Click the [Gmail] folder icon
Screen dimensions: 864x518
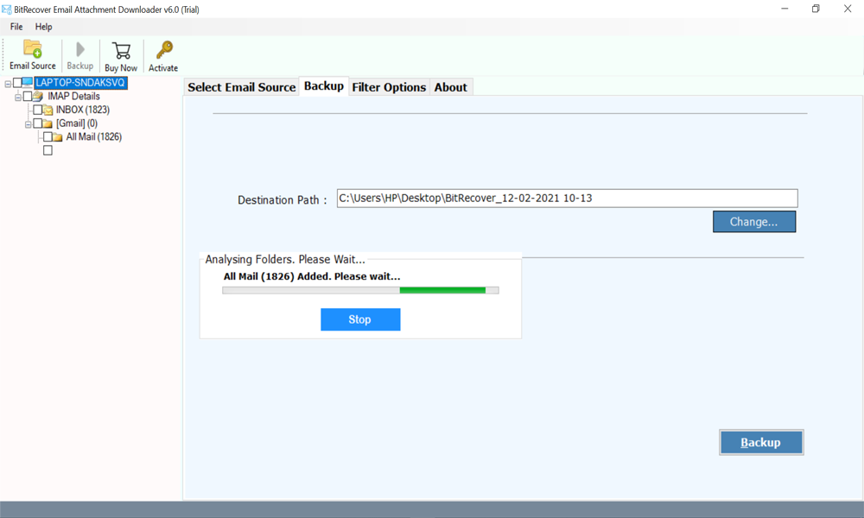tap(48, 123)
